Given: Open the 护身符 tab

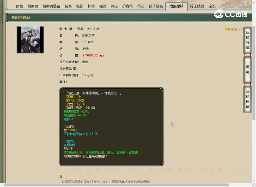Looking at the screenshot, I should pos(127,6).
